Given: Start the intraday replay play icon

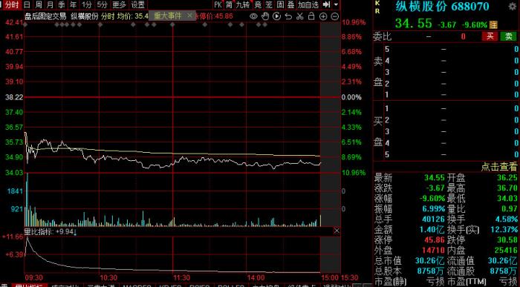Looking at the screenshot, I should click(276, 16).
